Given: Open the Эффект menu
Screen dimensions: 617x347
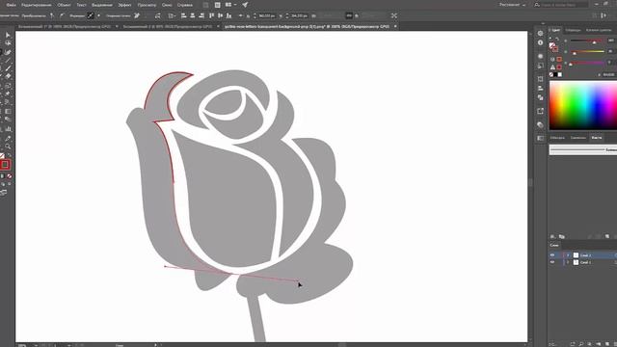Looking at the screenshot, I should tap(124, 5).
